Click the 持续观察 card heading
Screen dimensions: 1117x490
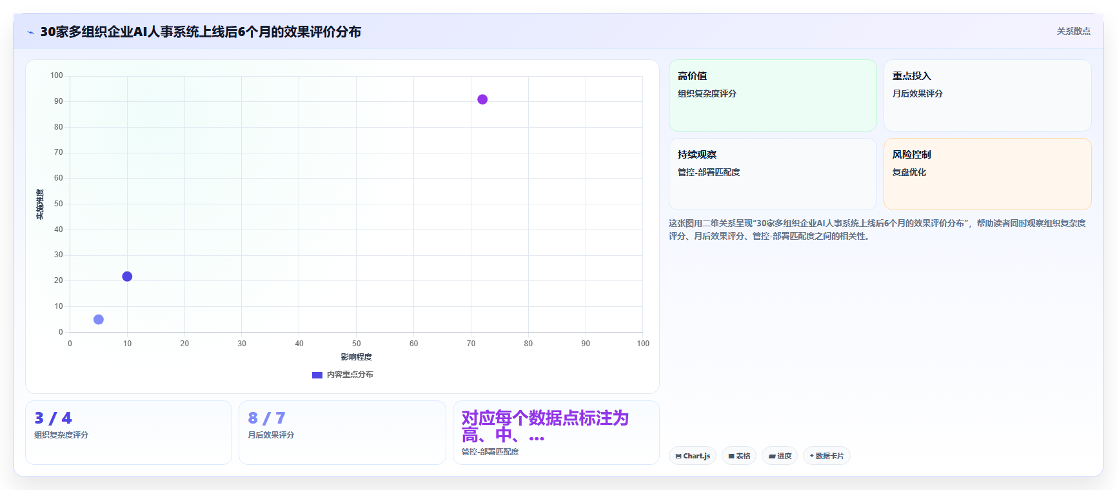[x=697, y=155]
